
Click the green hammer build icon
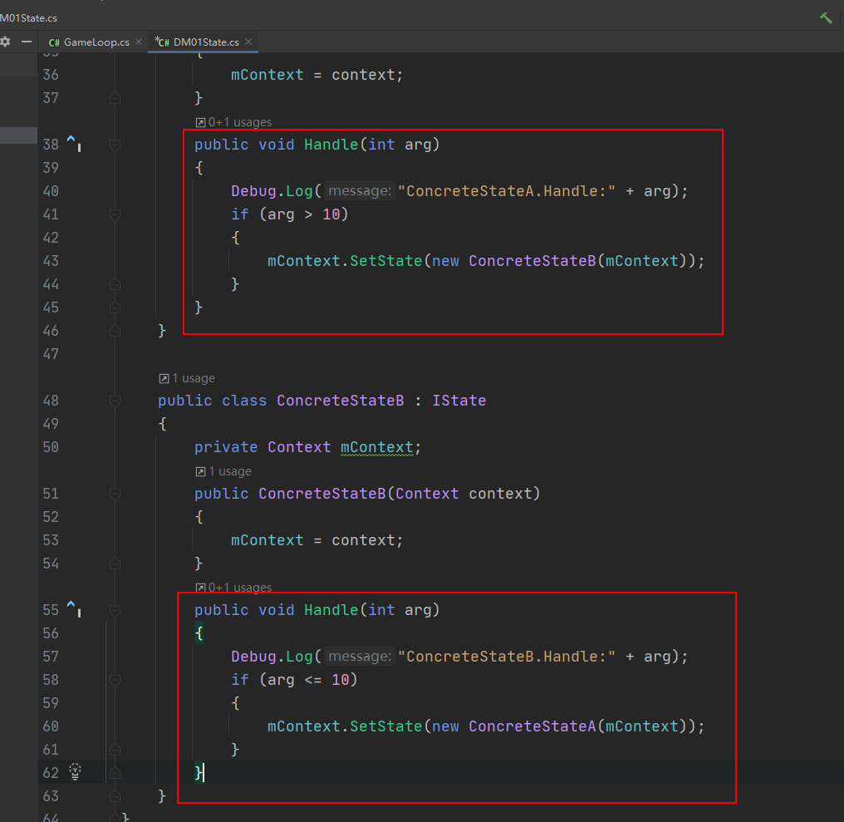[826, 17]
